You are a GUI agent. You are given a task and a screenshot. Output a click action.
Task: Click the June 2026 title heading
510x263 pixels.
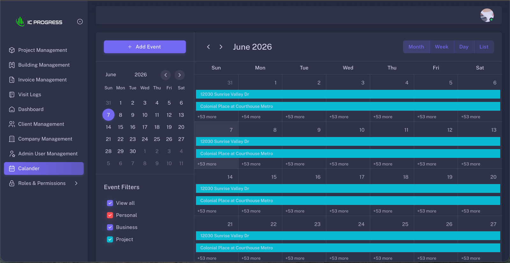[x=252, y=47]
